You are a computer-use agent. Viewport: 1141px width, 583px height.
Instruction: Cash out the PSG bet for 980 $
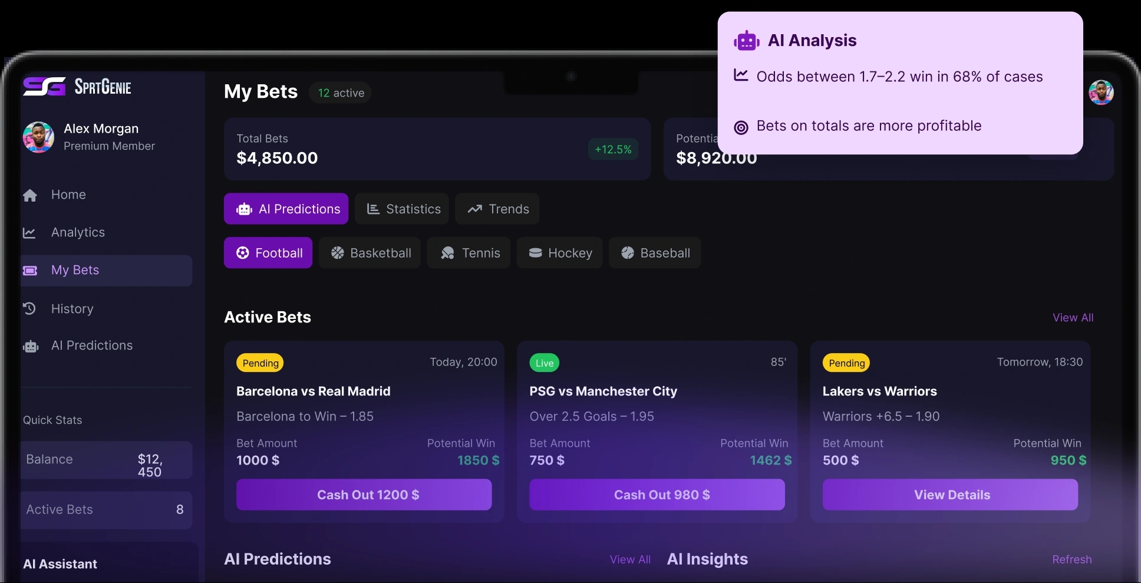[657, 495]
